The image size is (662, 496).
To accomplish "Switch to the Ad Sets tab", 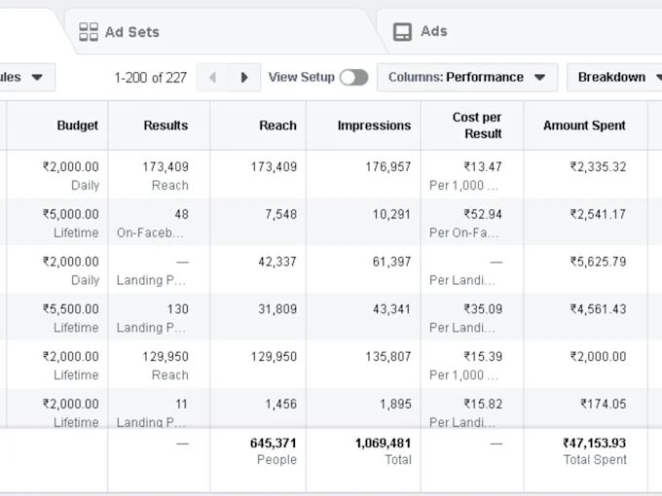I will point(131,32).
